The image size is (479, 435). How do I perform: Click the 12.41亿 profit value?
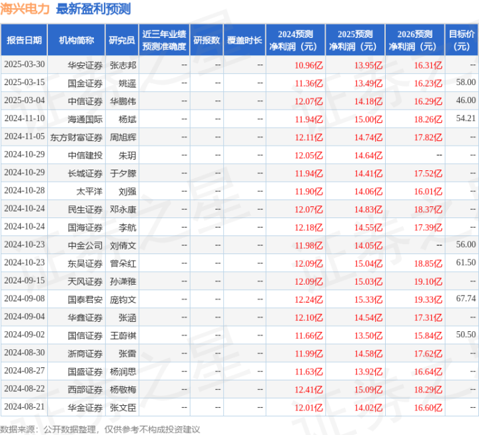coord(308,389)
